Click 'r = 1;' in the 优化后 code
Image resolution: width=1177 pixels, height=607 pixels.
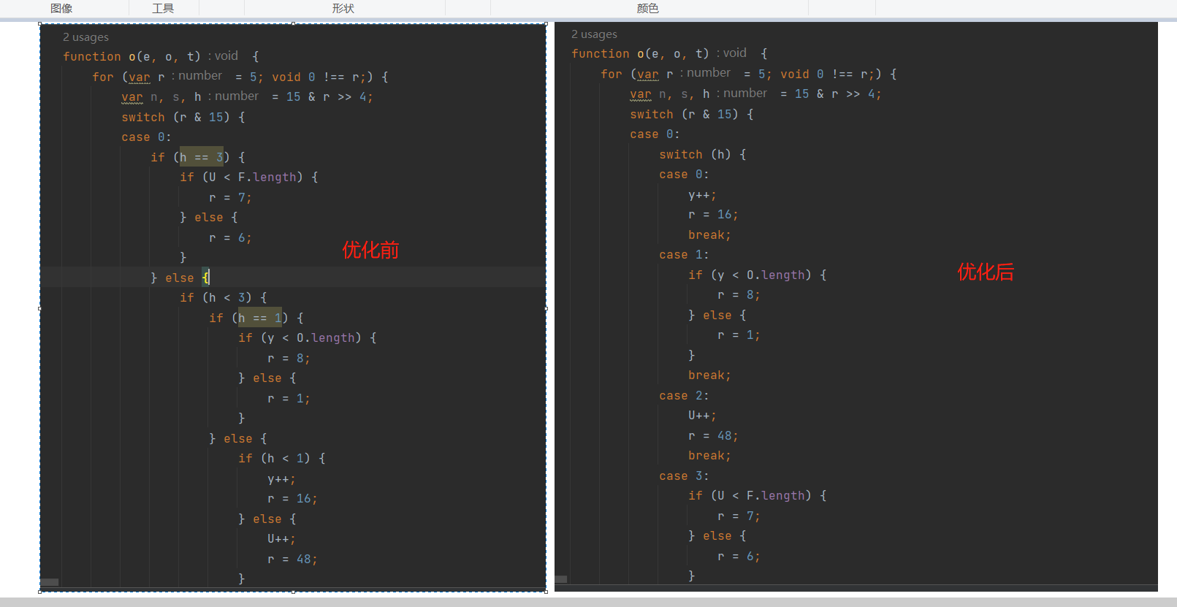pyautogui.click(x=739, y=335)
